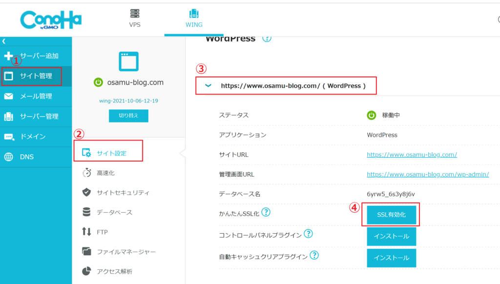
Task: Select サイト管理 in the sidebar
Action: (36, 76)
